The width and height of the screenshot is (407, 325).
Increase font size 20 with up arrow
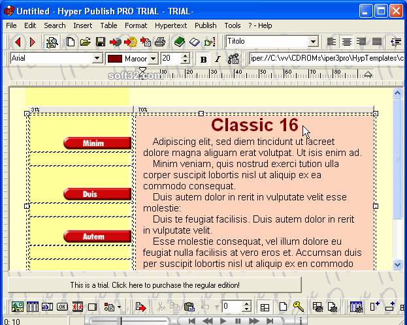(x=185, y=55)
